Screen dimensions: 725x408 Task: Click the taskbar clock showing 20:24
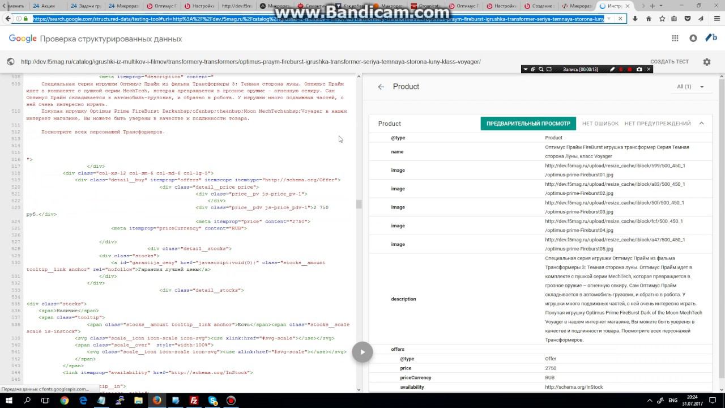[x=693, y=401]
